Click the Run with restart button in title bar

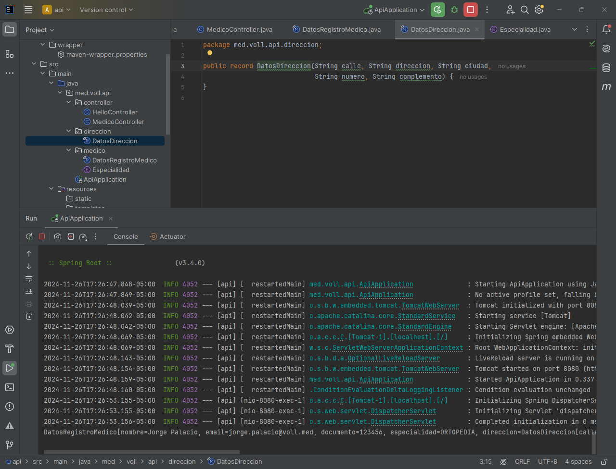tap(437, 10)
